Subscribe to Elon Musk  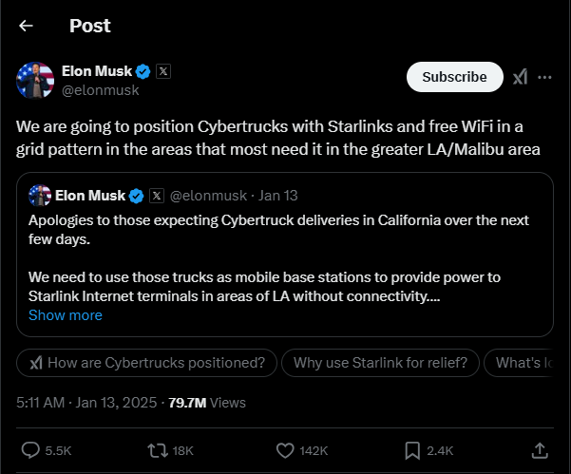click(454, 77)
